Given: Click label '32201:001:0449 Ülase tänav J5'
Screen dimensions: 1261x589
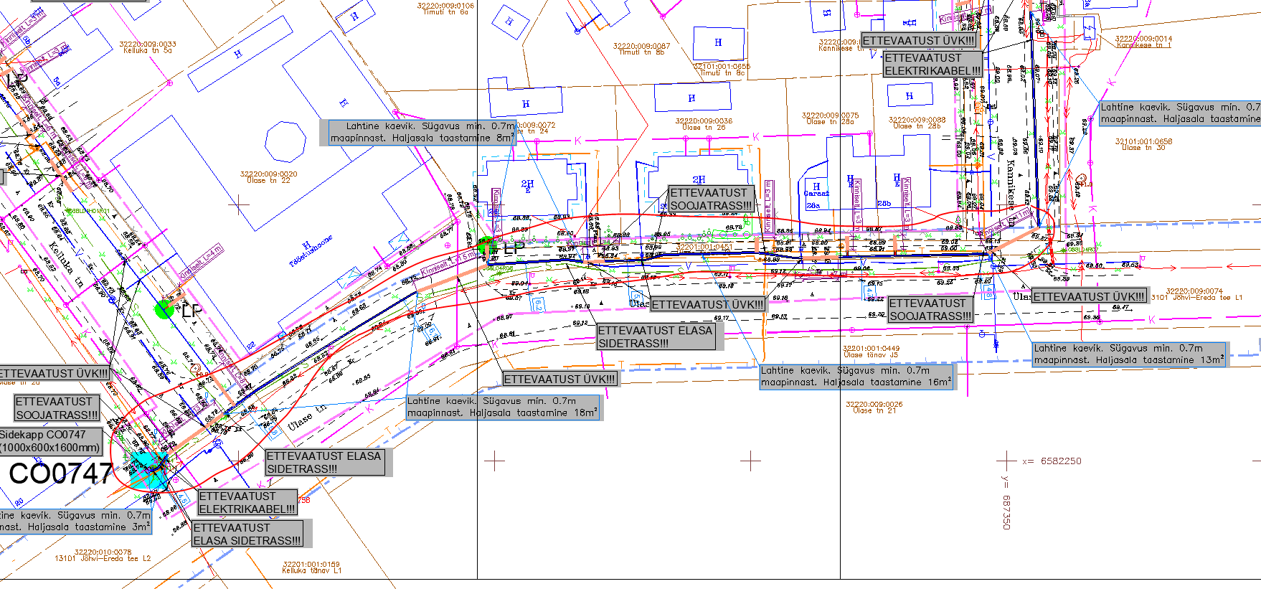Looking at the screenshot, I should pyautogui.click(x=871, y=352).
